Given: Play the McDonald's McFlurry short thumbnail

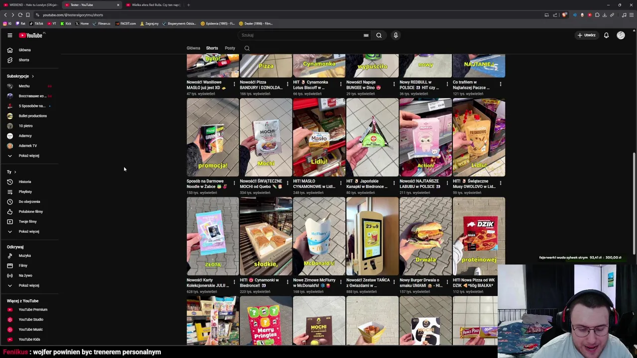Looking at the screenshot, I should [x=319, y=236].
